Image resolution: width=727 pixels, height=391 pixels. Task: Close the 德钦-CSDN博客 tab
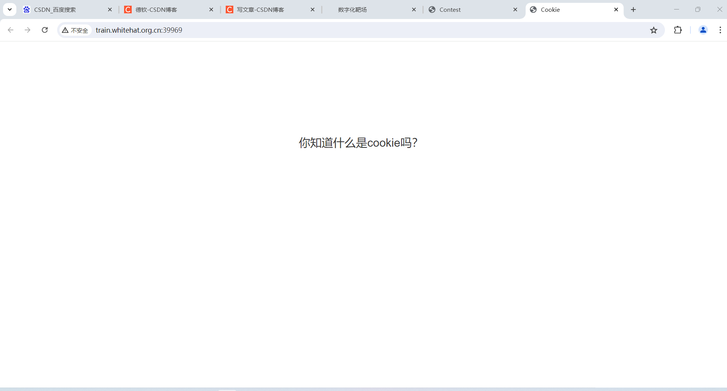(x=211, y=9)
